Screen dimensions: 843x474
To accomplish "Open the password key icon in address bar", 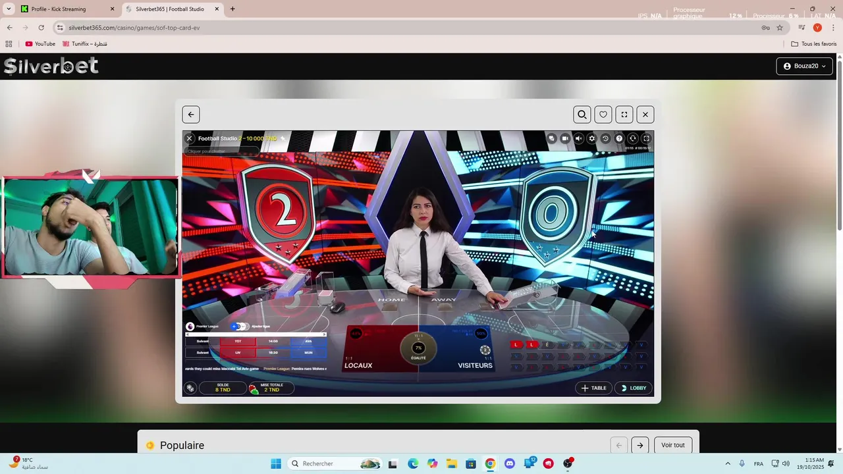I will (x=765, y=28).
